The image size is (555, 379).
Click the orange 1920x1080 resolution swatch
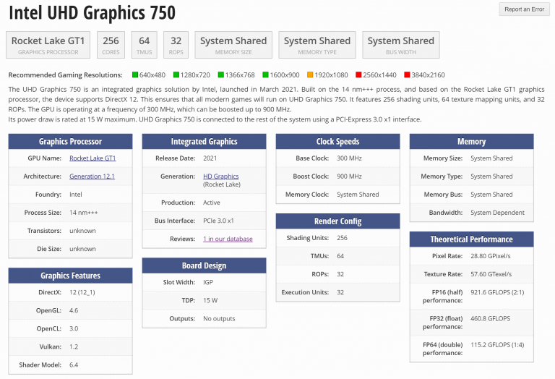[310, 74]
